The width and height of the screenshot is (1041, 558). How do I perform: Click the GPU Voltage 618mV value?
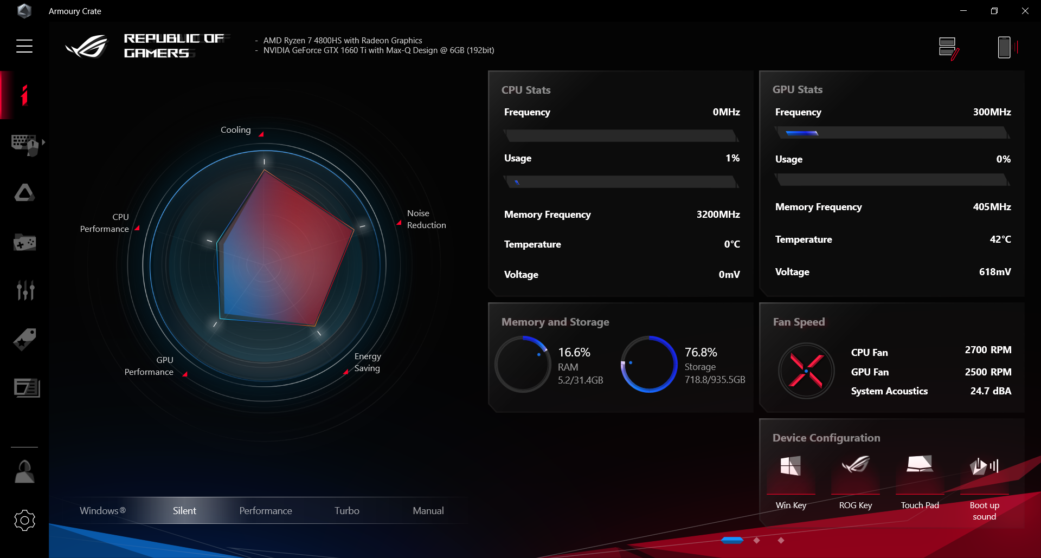[x=995, y=272]
